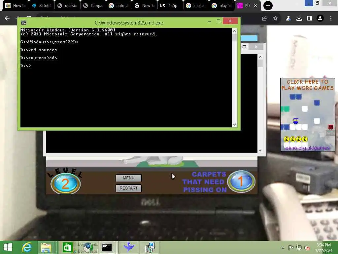Click the share page icon in toolbar

(265, 19)
